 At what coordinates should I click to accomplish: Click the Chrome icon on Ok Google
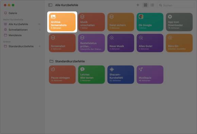[141, 16]
